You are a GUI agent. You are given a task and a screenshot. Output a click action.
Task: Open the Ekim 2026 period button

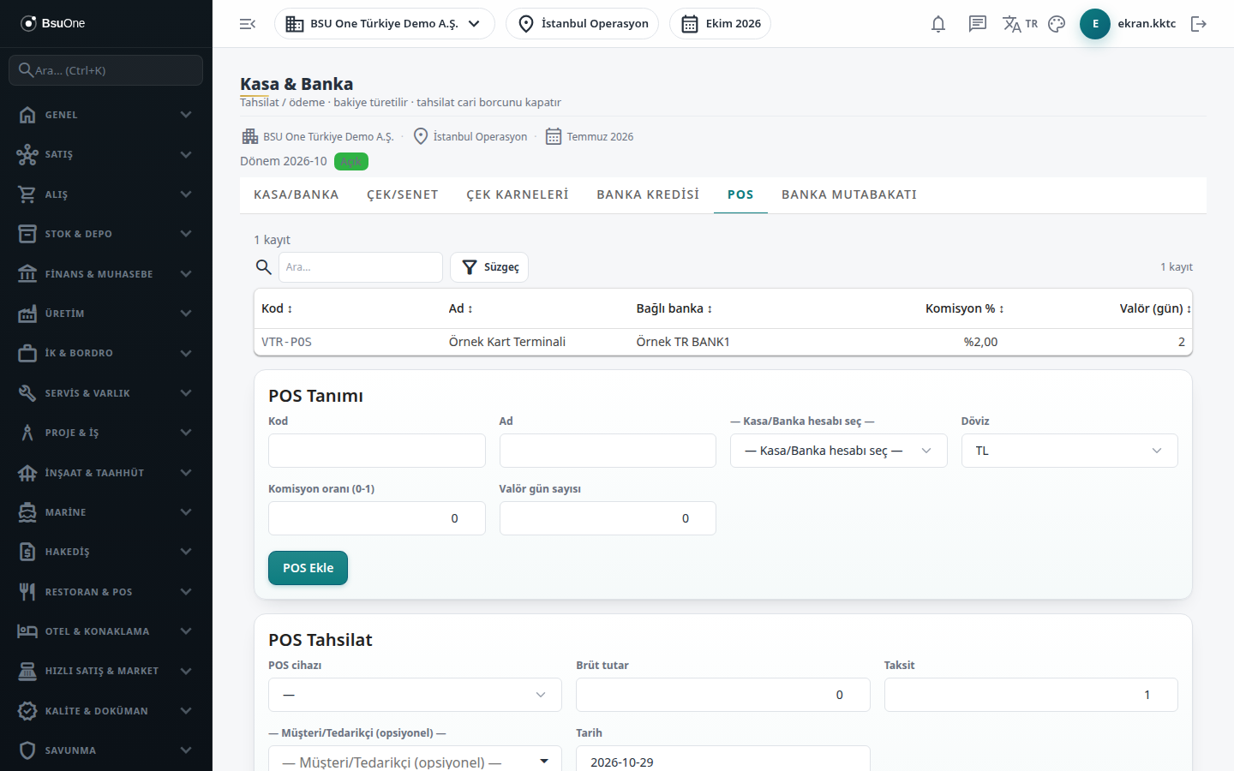pos(721,24)
